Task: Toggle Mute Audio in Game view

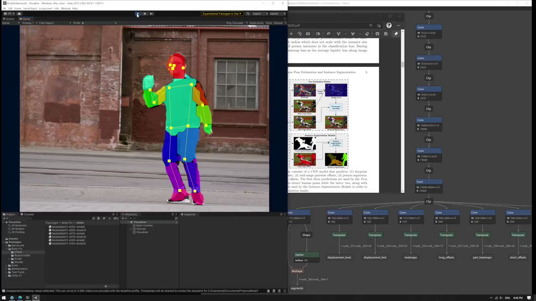Action: point(256,23)
